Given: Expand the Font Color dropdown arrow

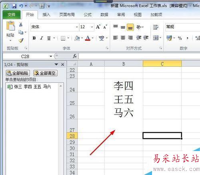Looking at the screenshot, I should click(92, 38).
